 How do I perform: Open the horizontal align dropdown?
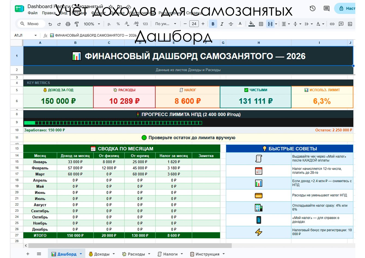click(285, 24)
